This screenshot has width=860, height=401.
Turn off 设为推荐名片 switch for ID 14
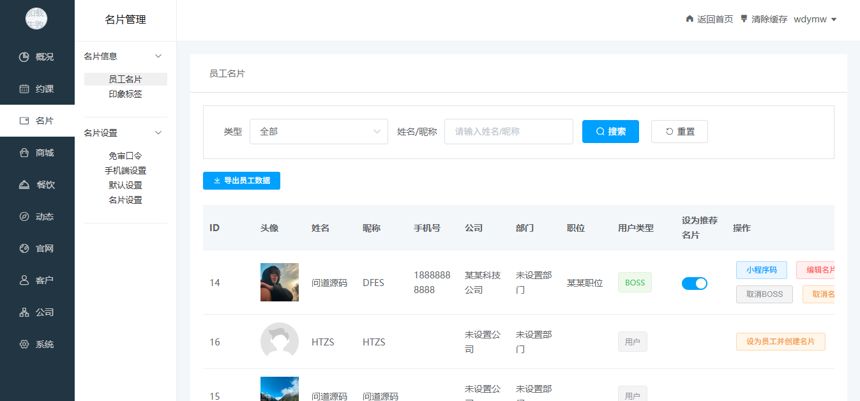(x=694, y=284)
